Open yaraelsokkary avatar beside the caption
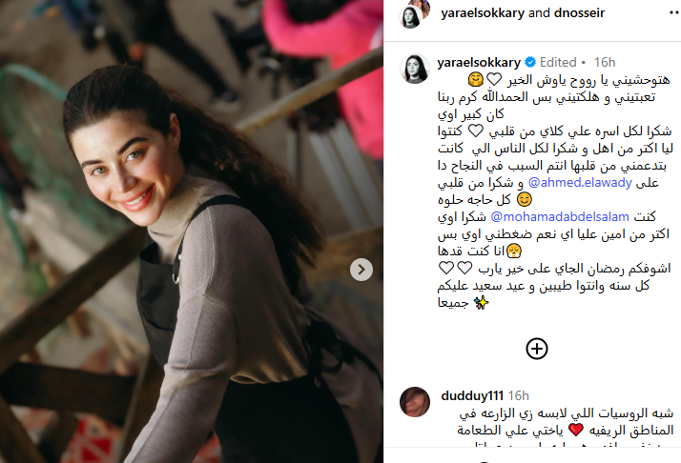 point(415,69)
